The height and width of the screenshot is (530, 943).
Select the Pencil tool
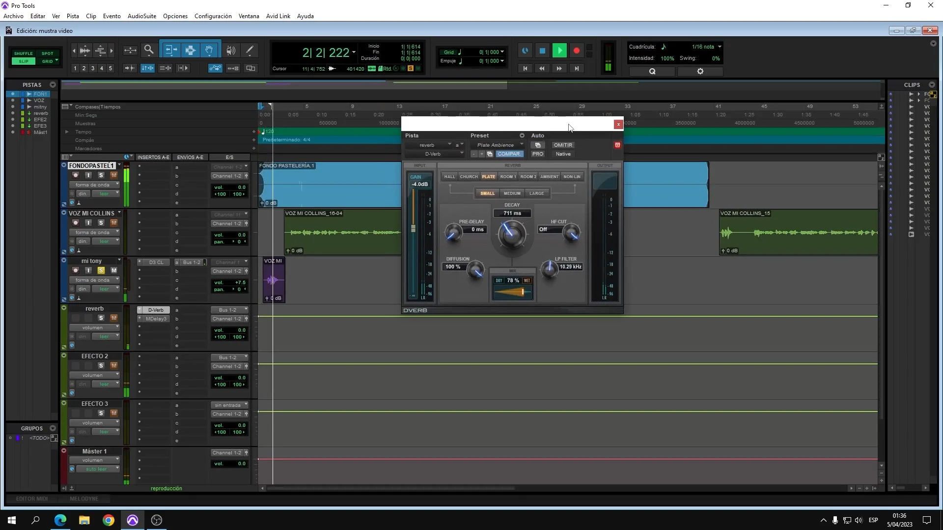[250, 50]
